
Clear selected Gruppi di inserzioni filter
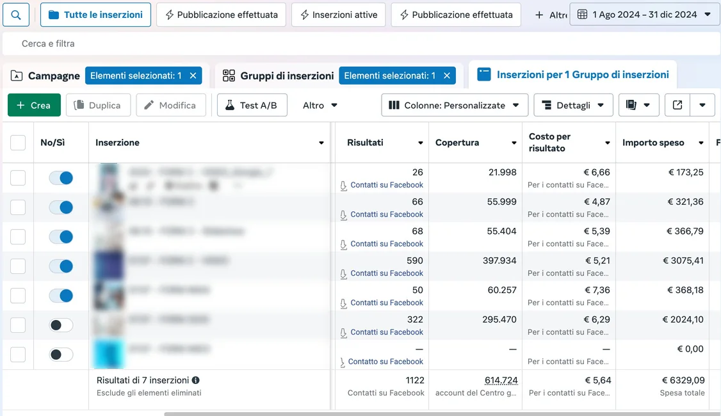(447, 76)
